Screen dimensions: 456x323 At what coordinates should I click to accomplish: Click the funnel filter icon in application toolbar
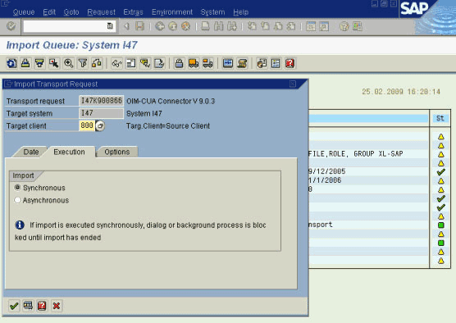[83, 63]
